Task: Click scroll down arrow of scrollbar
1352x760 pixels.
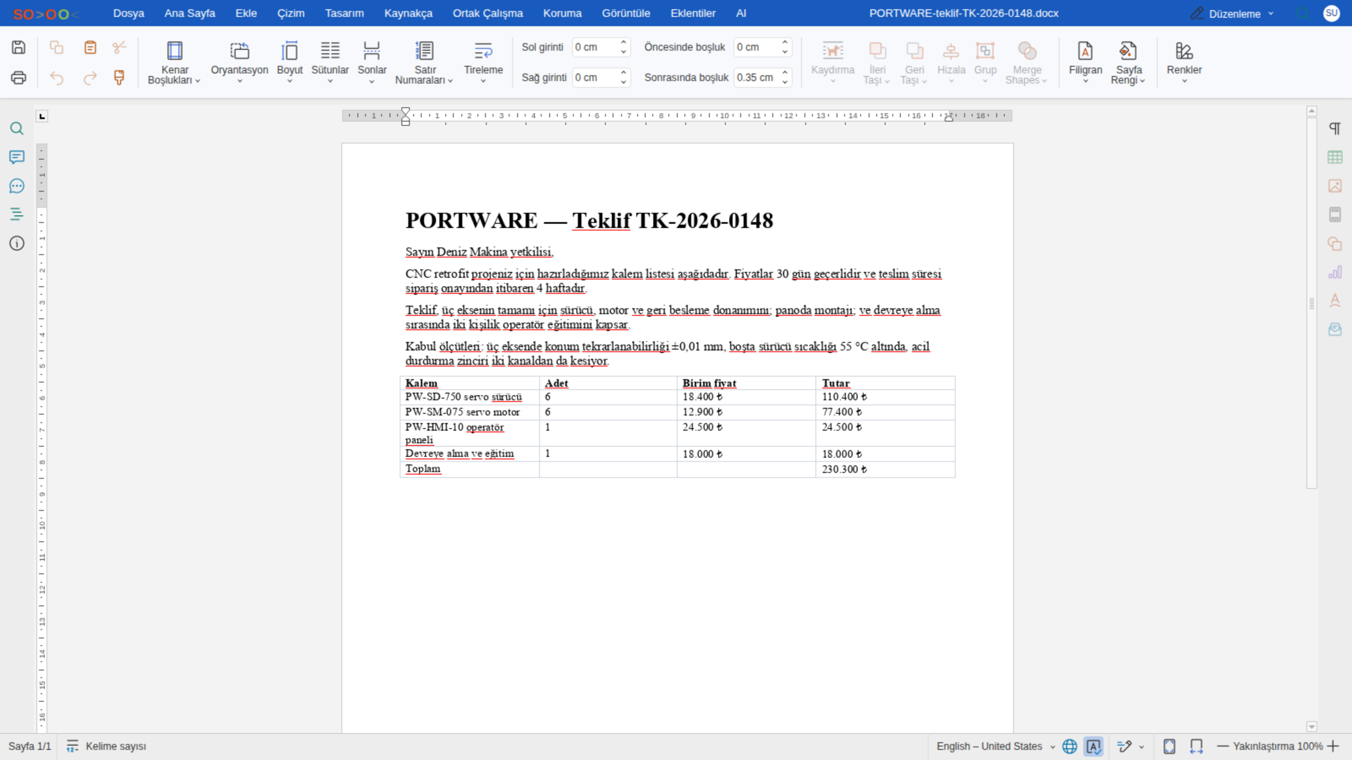Action: [x=1311, y=726]
